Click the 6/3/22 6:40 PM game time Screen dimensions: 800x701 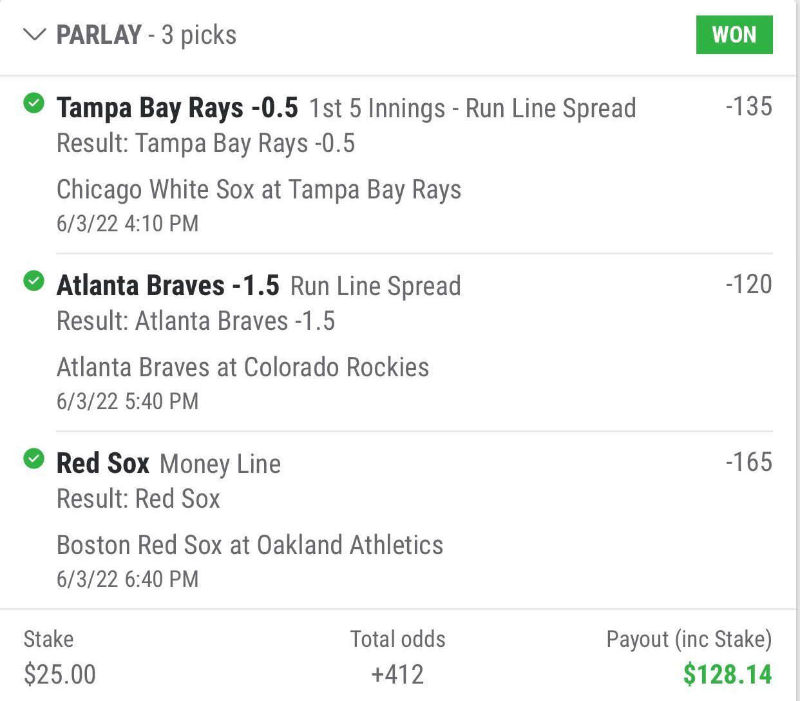pyautogui.click(x=128, y=579)
